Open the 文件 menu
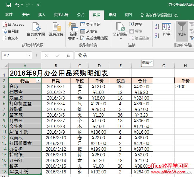The width and height of the screenshot is (194, 177). (9, 15)
